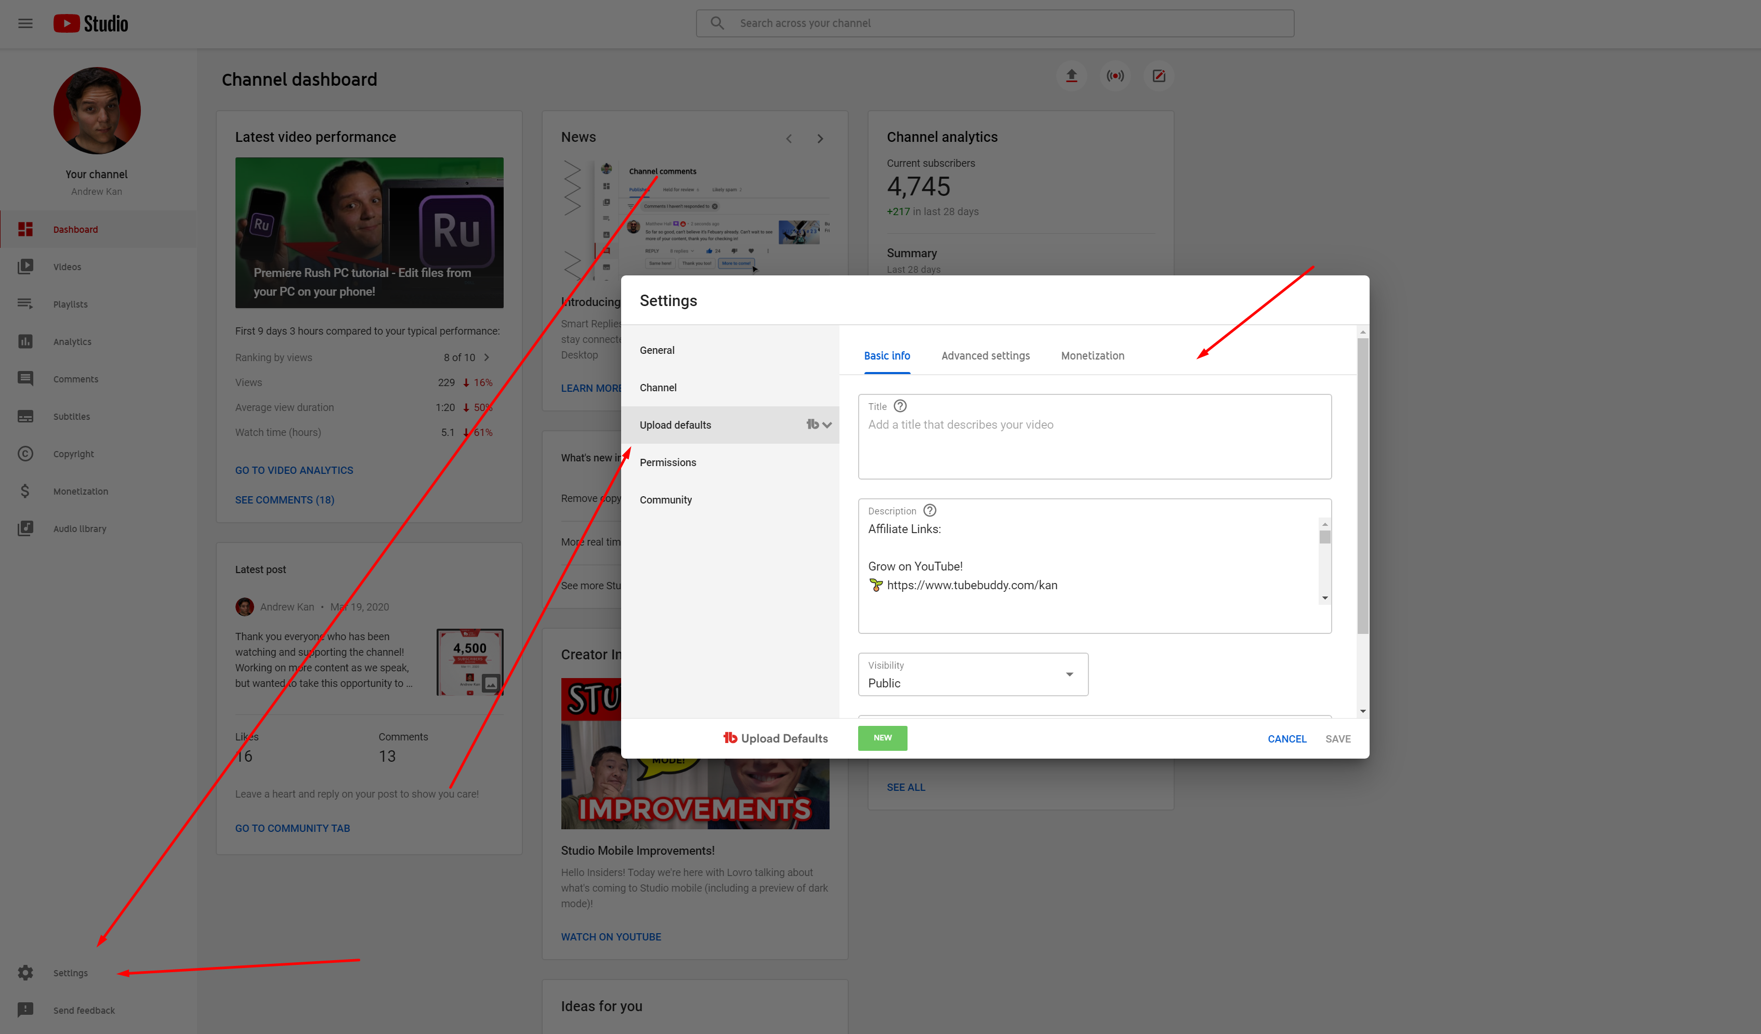Click the Title help question mark icon
This screenshot has width=1761, height=1034.
tap(900, 406)
